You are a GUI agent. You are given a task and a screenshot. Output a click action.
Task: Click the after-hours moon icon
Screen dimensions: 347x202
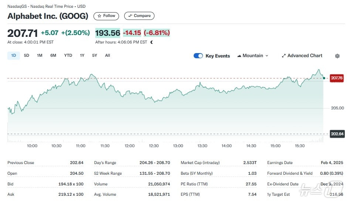click(152, 42)
